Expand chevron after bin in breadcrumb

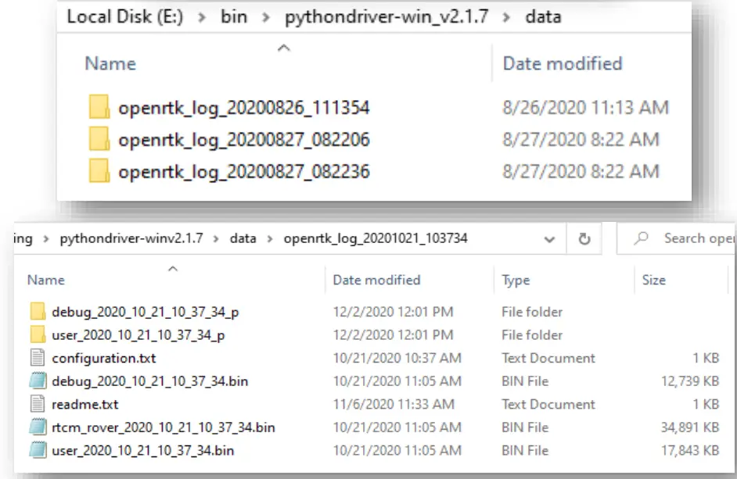[x=265, y=16]
